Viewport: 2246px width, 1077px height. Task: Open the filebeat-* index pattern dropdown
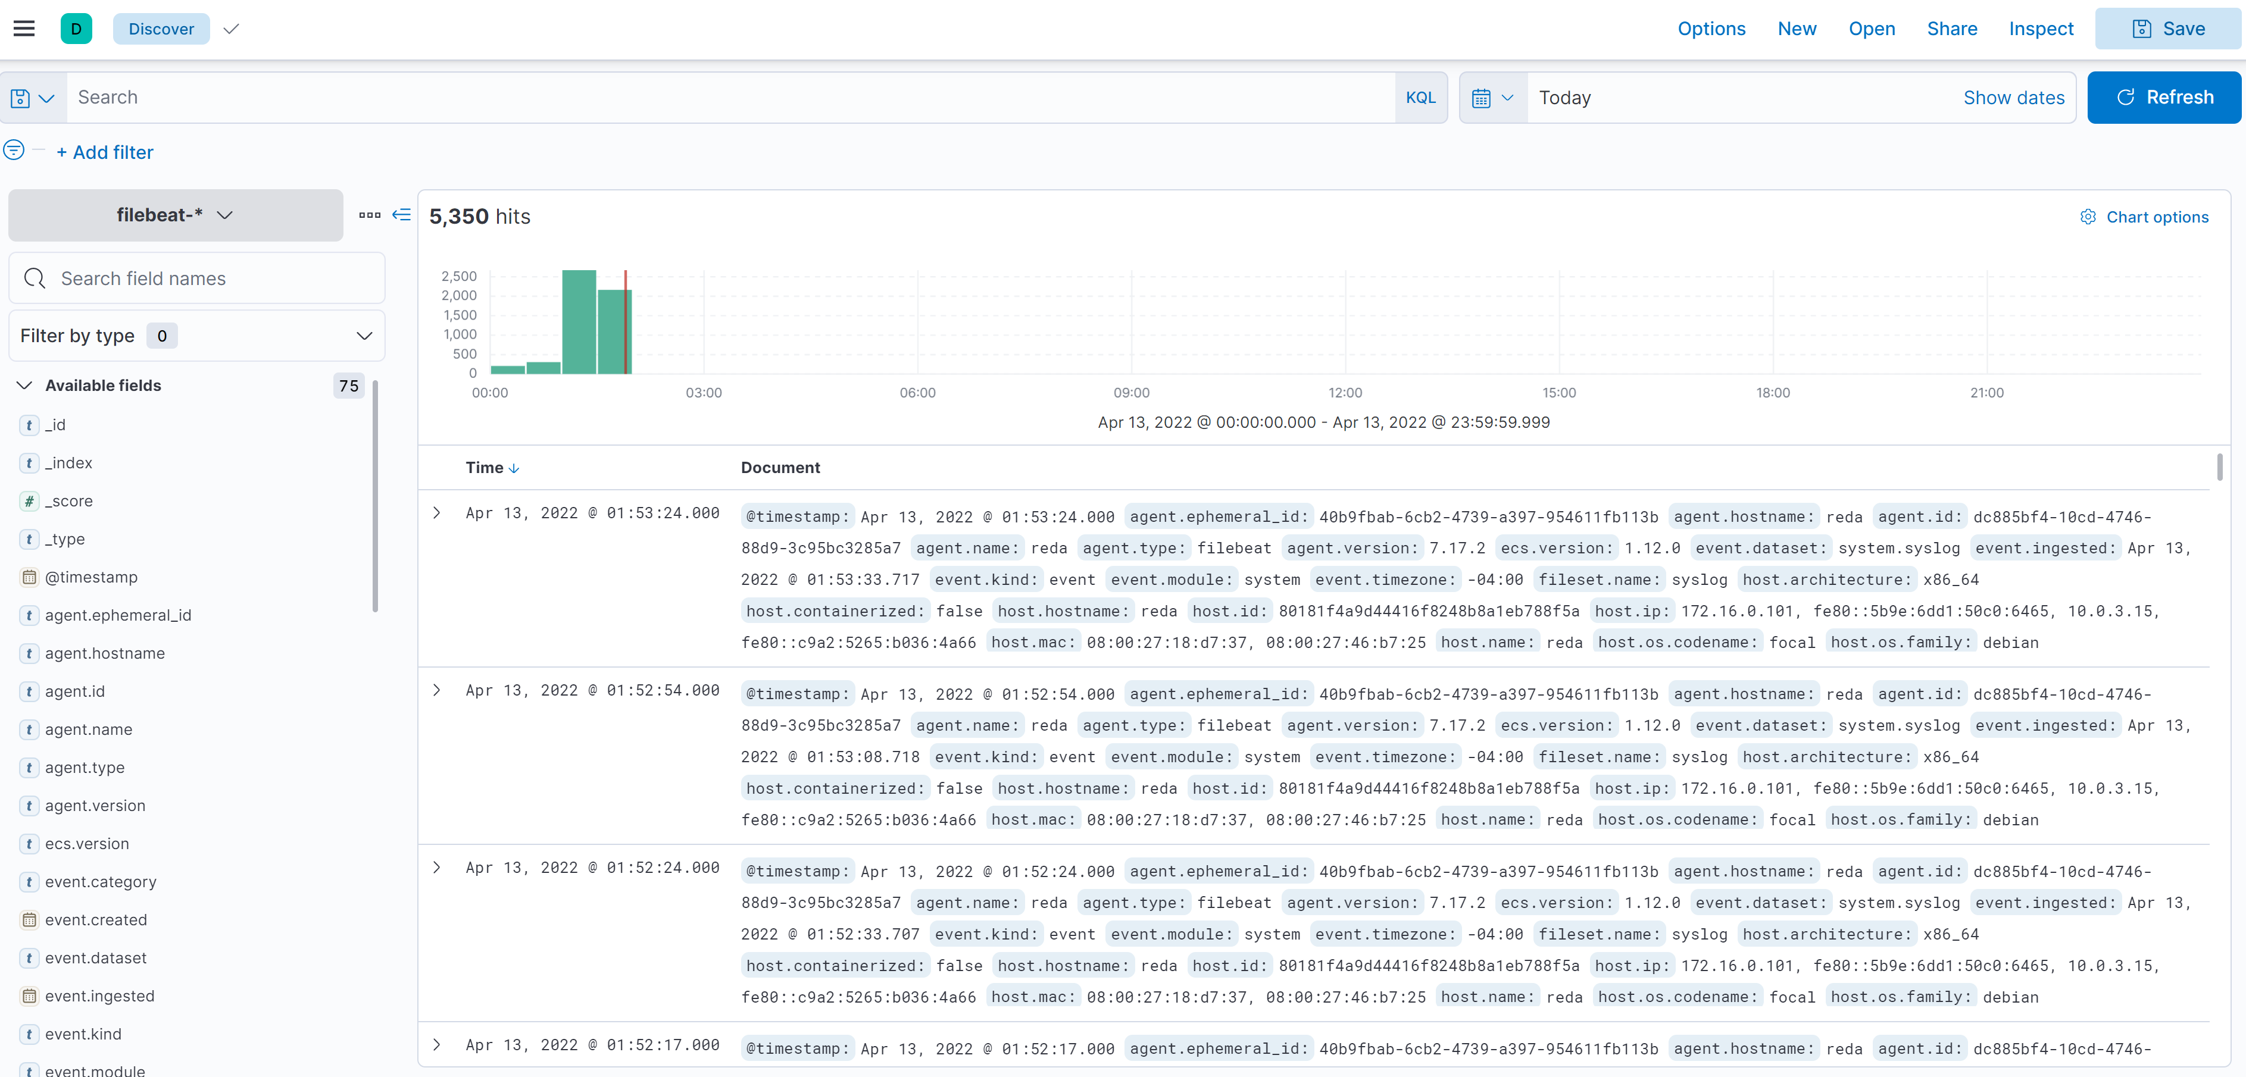pos(175,215)
